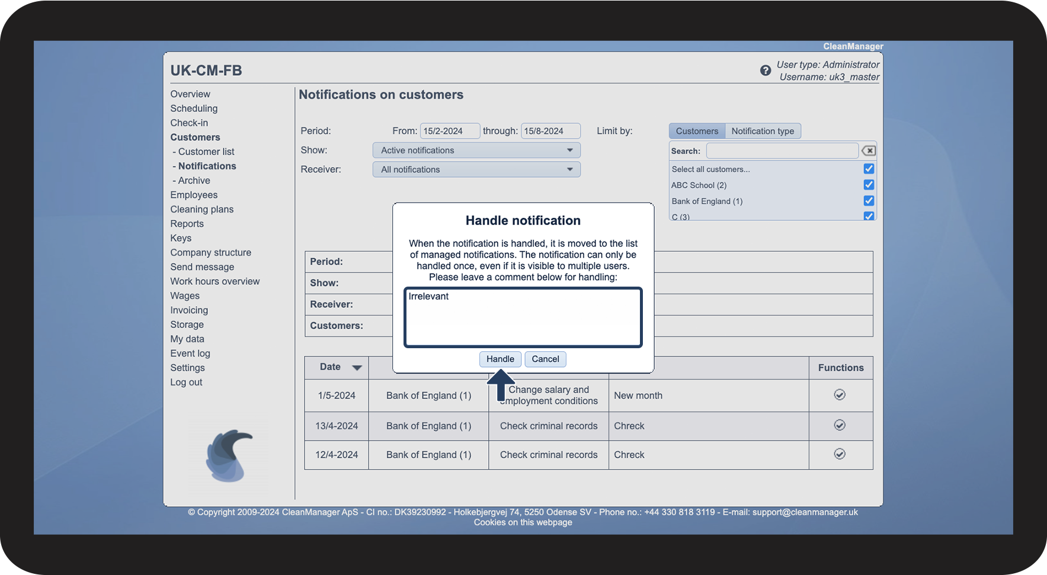Uncheck the ABC School (2) checkbox
This screenshot has height=575, width=1047.
tap(869, 185)
